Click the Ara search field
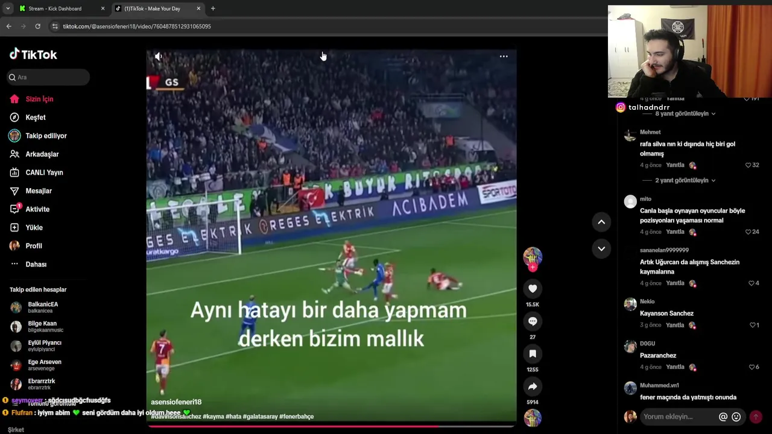Screen dimensions: 772x434 pos(49,77)
